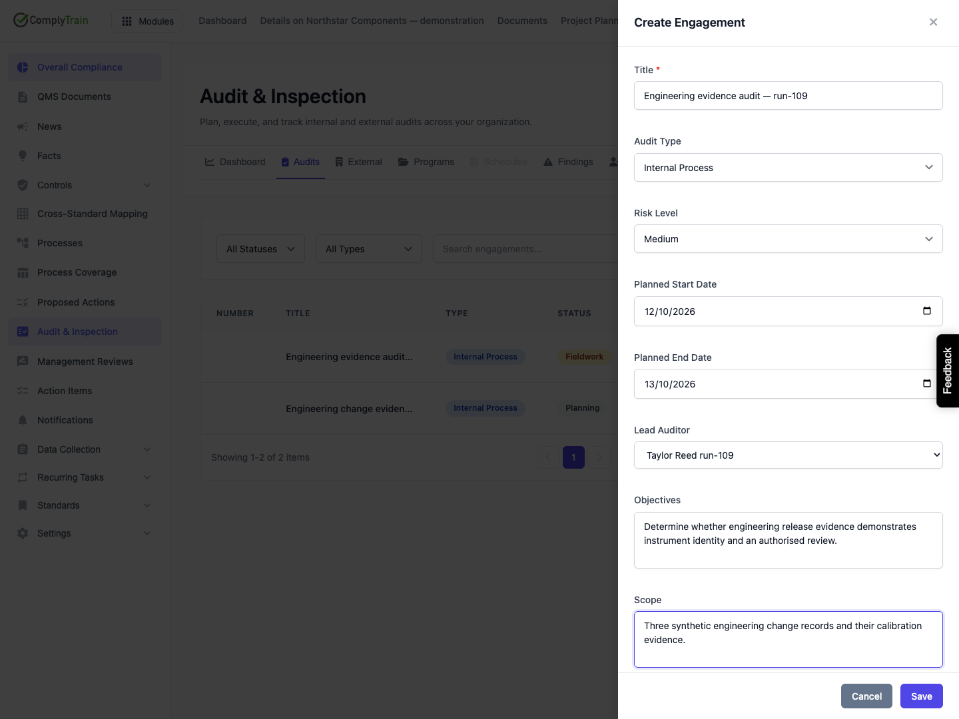
Task: Click the Recurring Tasks repeat icon
Action: [23, 477]
